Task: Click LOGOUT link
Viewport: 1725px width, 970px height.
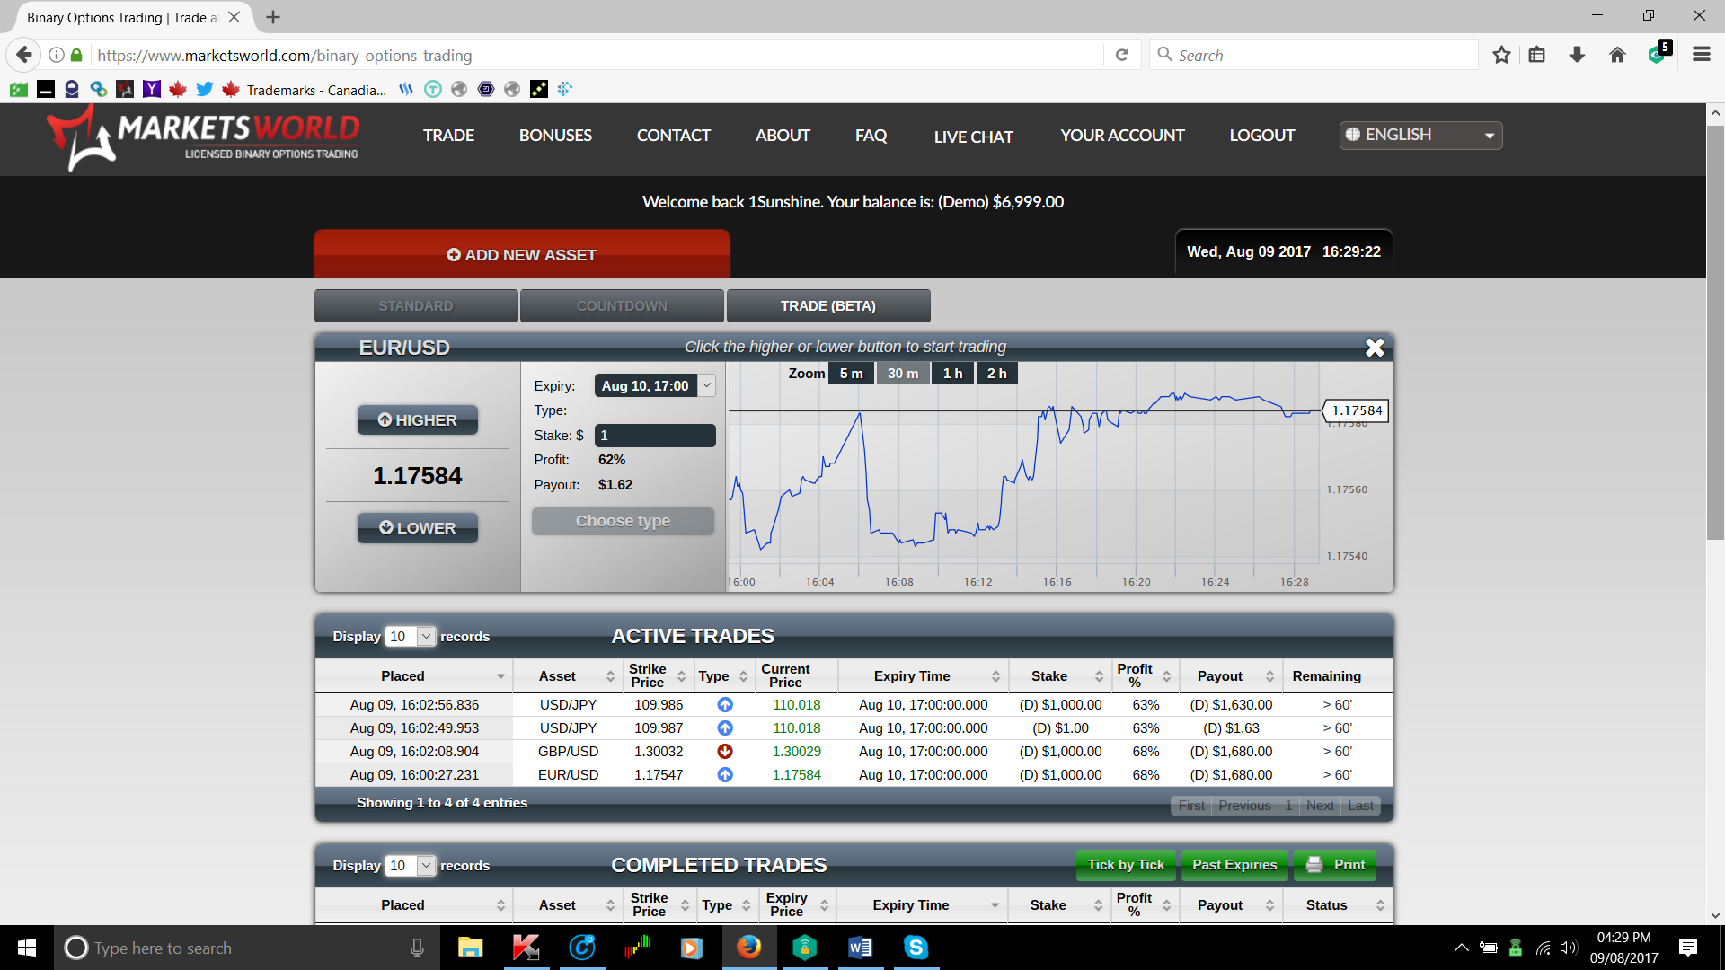Action: pyautogui.click(x=1262, y=136)
